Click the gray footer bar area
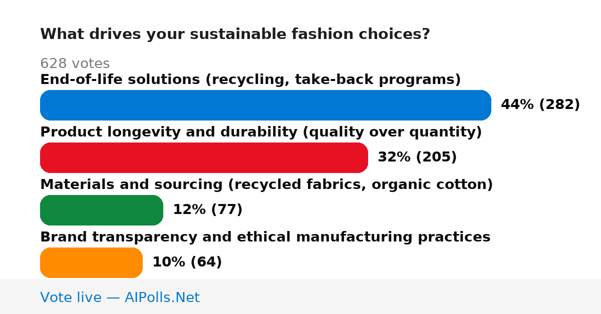Image resolution: width=601 pixels, height=314 pixels. 300,296
